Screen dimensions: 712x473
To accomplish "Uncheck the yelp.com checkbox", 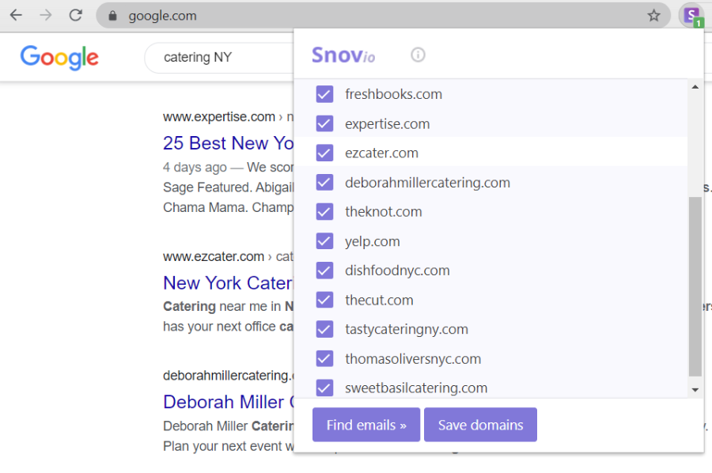I will (324, 241).
